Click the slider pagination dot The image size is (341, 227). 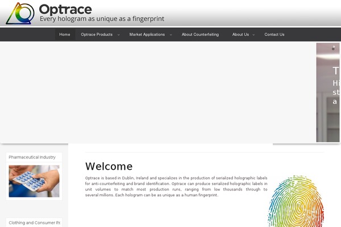(x=333, y=49)
